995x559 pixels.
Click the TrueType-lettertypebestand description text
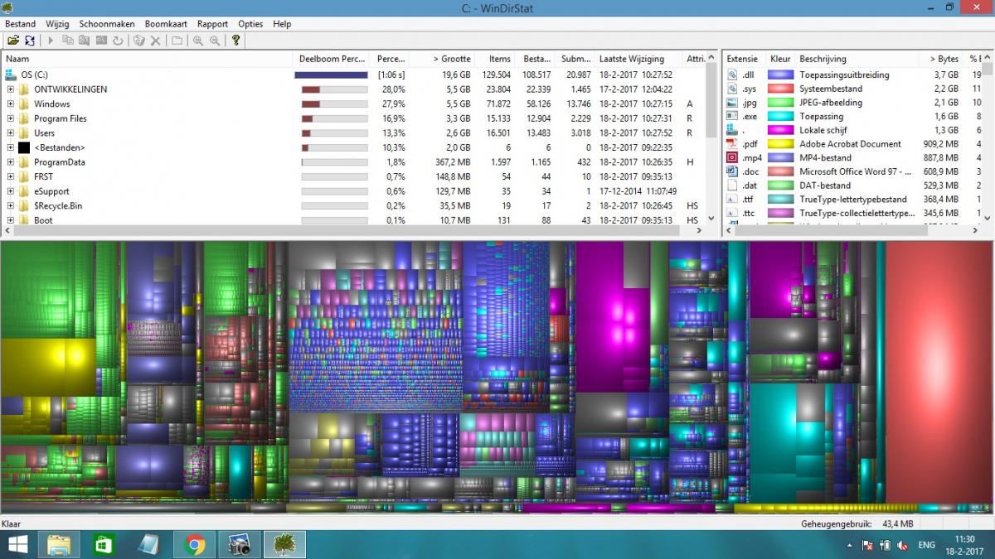(853, 199)
